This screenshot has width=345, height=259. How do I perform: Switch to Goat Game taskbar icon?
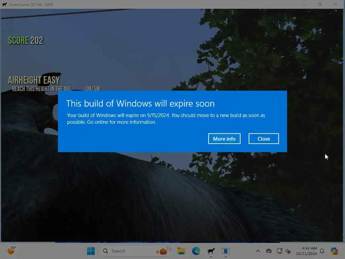tap(211, 251)
